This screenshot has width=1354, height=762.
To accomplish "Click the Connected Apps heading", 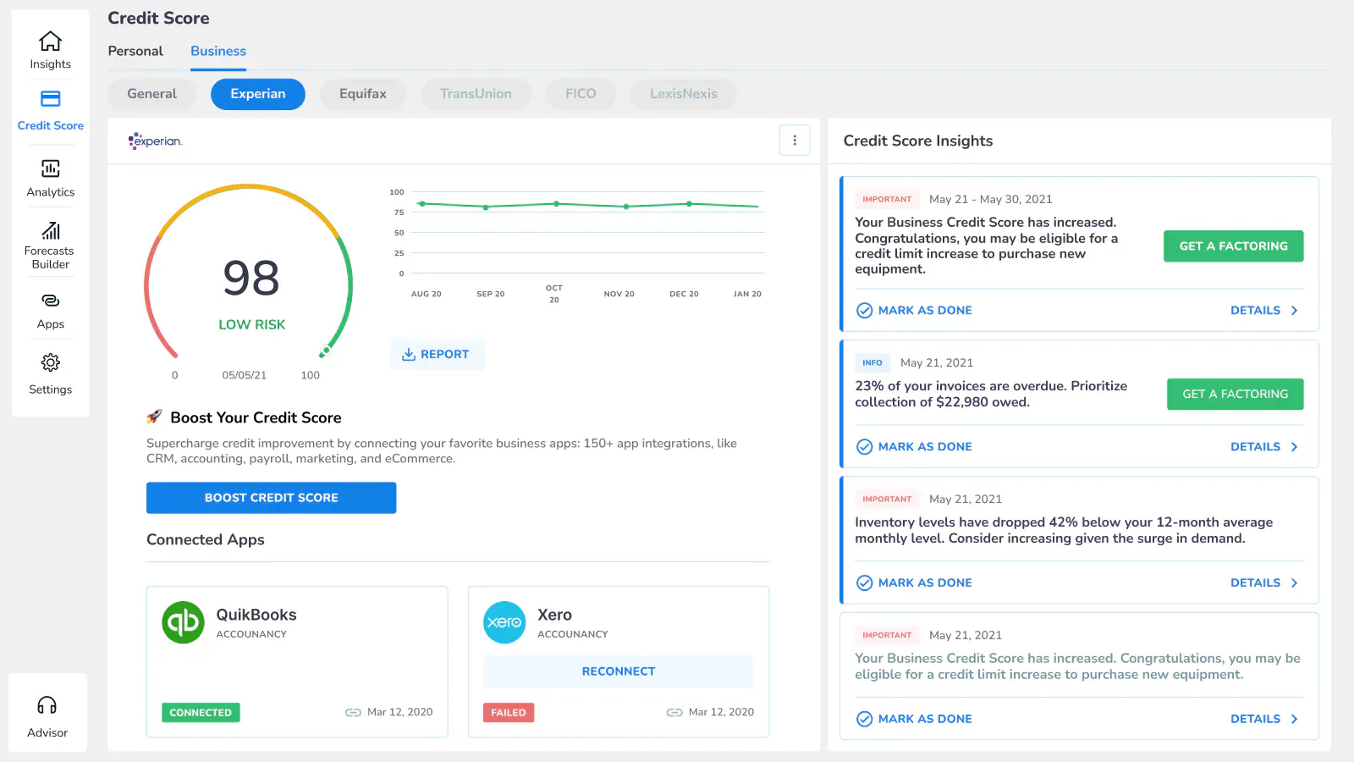I will pos(206,540).
